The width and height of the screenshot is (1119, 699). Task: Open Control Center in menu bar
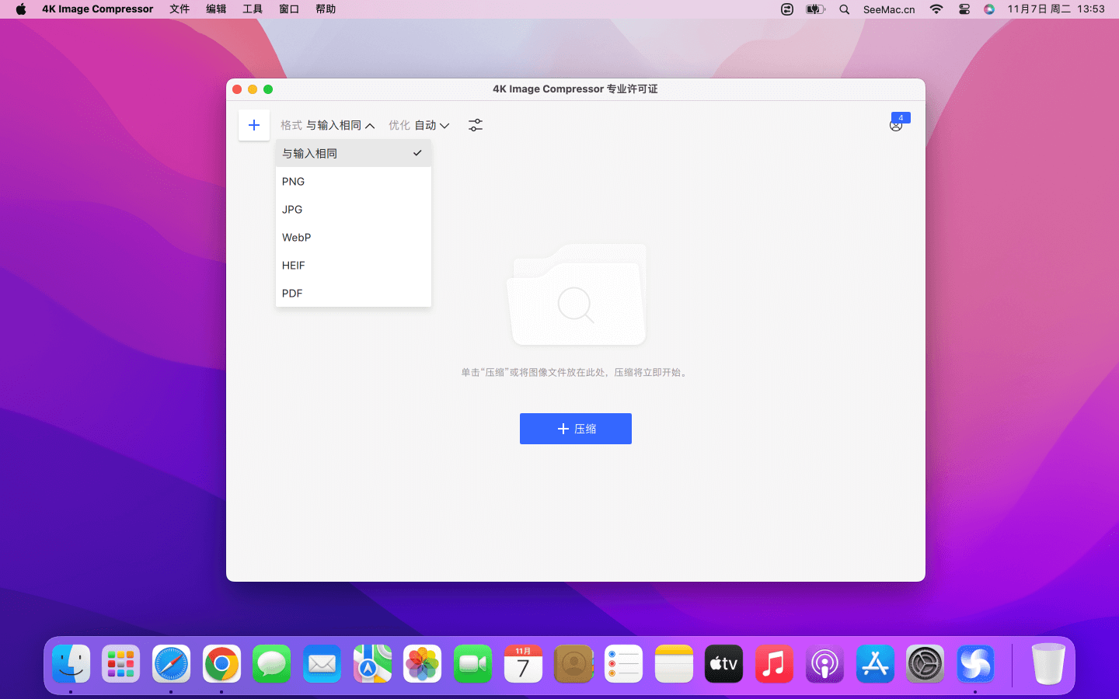click(964, 9)
